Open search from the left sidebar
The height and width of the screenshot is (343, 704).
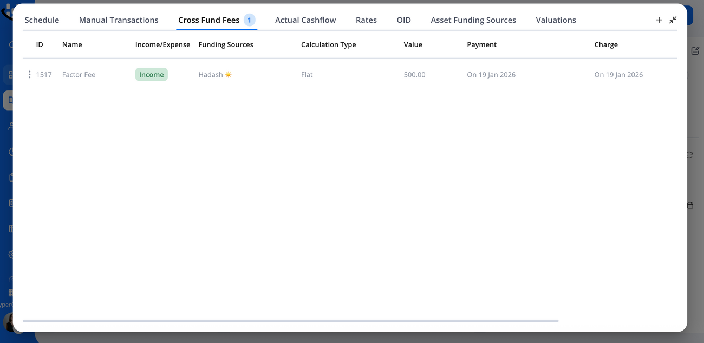(11, 44)
